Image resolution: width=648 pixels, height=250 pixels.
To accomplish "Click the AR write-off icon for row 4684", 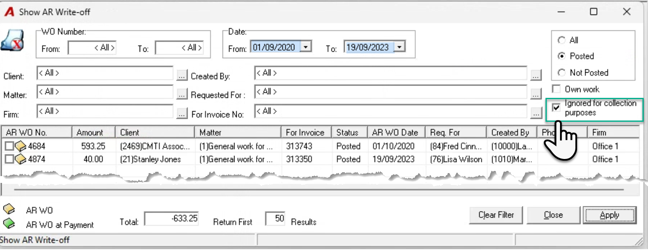I will click(20, 146).
